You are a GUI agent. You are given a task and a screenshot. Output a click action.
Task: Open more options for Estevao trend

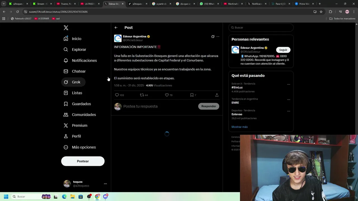[x=289, y=111]
